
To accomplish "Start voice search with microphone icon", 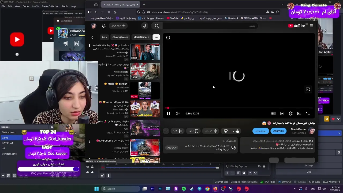I will [x=145, y=26].
